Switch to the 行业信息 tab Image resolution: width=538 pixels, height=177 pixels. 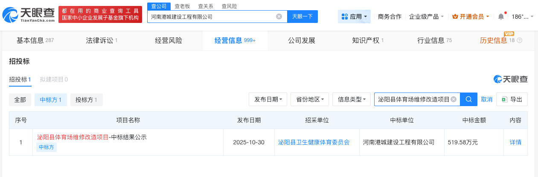tap(434, 40)
